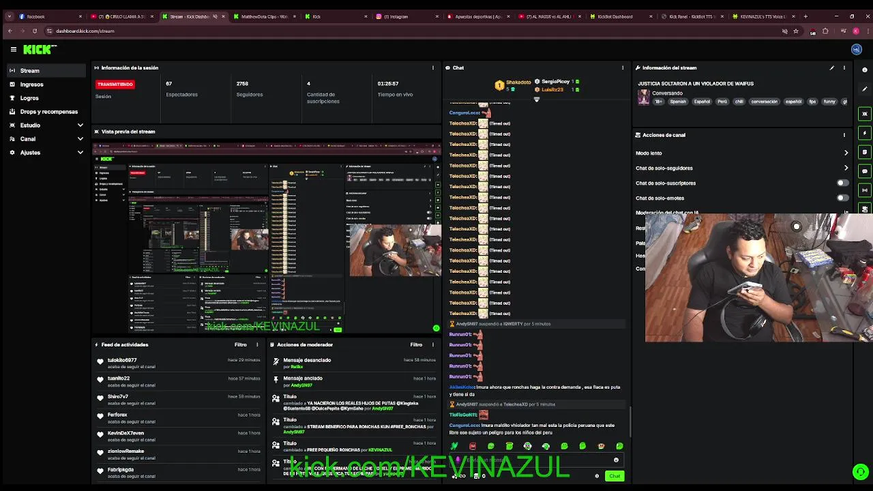Image resolution: width=873 pixels, height=491 pixels.
Task: Click the Perú stream tag
Action: tap(722, 102)
